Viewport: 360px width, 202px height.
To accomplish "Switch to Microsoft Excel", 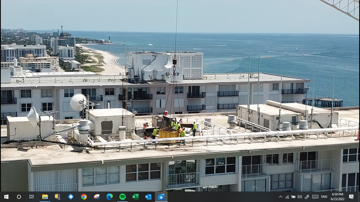I will coord(135,197).
